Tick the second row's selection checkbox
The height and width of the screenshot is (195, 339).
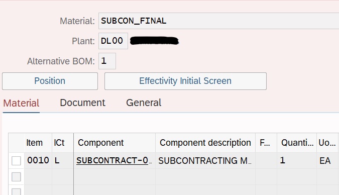(x=16, y=177)
